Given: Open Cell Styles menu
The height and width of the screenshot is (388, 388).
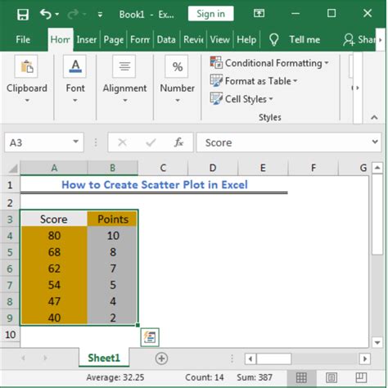Looking at the screenshot, I should (241, 99).
